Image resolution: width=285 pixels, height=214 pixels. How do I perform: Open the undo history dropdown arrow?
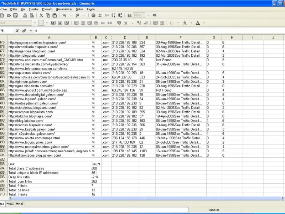(71, 15)
